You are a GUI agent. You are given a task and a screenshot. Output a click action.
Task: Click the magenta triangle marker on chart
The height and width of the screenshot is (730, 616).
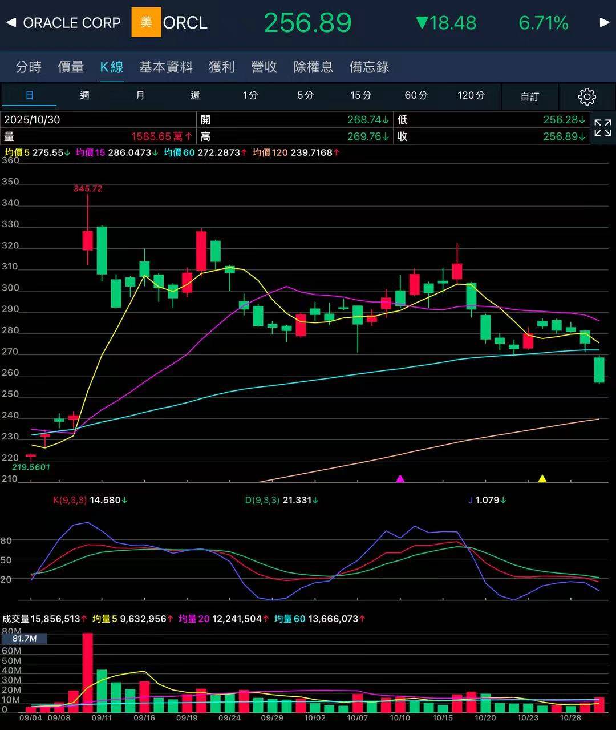coord(400,478)
